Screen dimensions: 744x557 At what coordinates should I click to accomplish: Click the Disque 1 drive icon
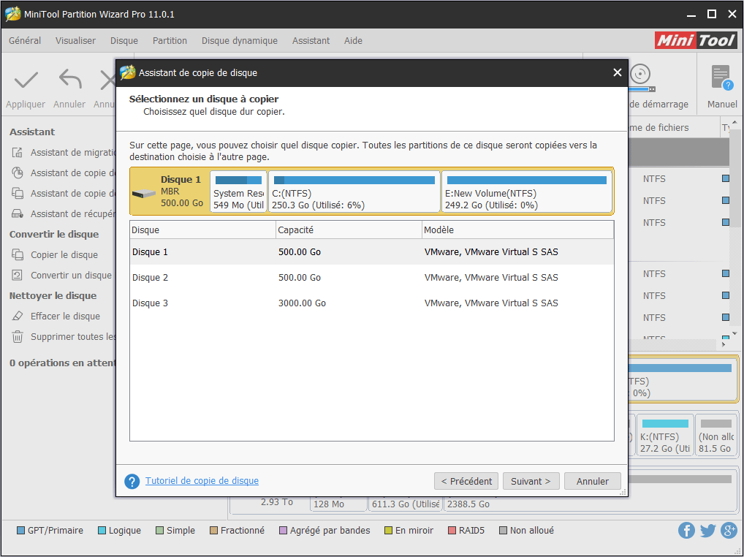(144, 194)
